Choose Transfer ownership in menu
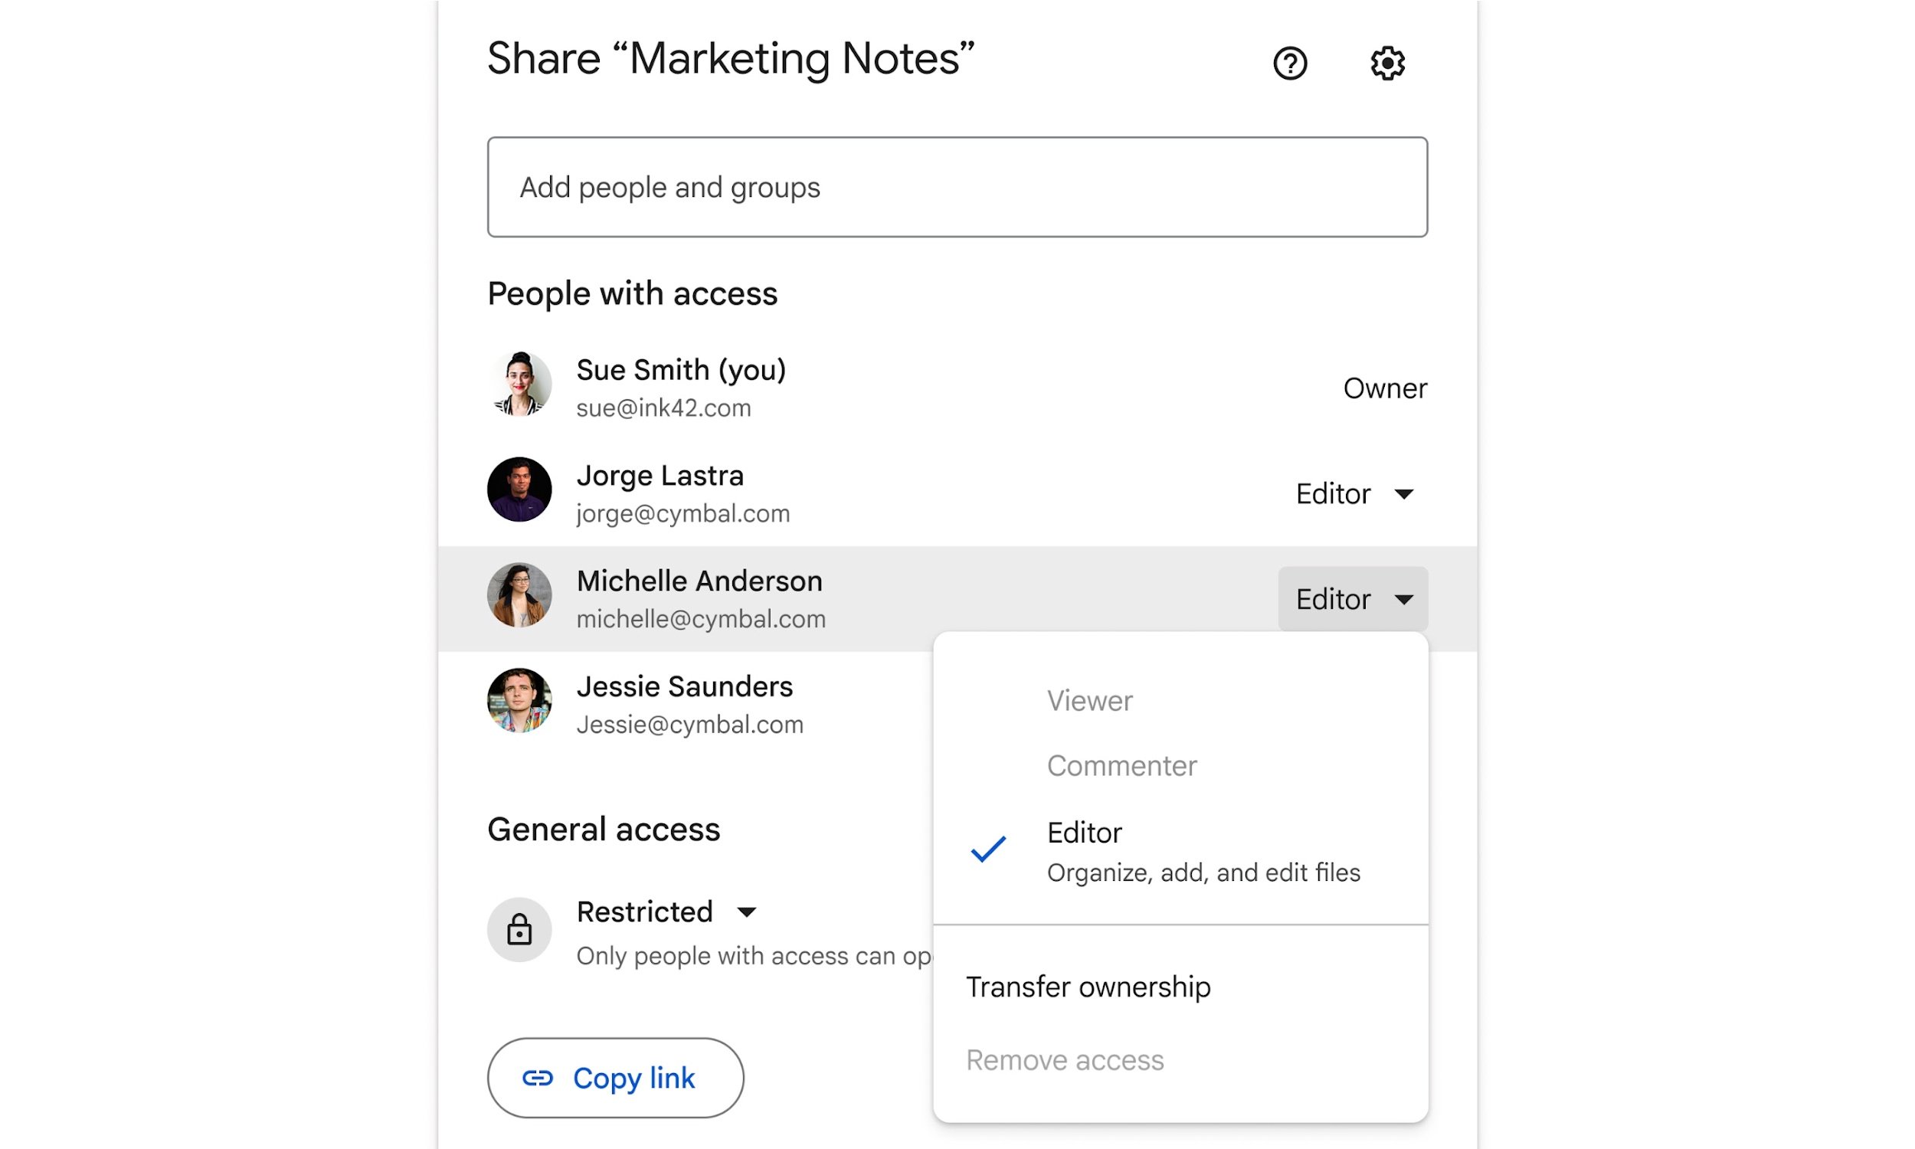The width and height of the screenshot is (1915, 1149). (x=1088, y=987)
